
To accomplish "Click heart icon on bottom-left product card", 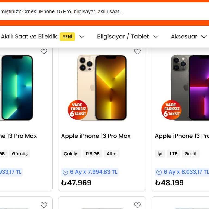I will point(44,205).
